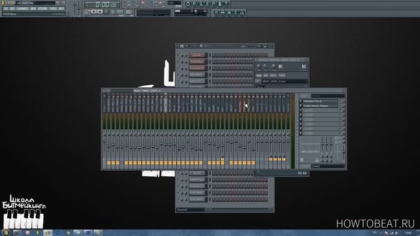Screen dimensions: 420x236
Task: Click the grid icon in channel rack header
Action: 182,46
